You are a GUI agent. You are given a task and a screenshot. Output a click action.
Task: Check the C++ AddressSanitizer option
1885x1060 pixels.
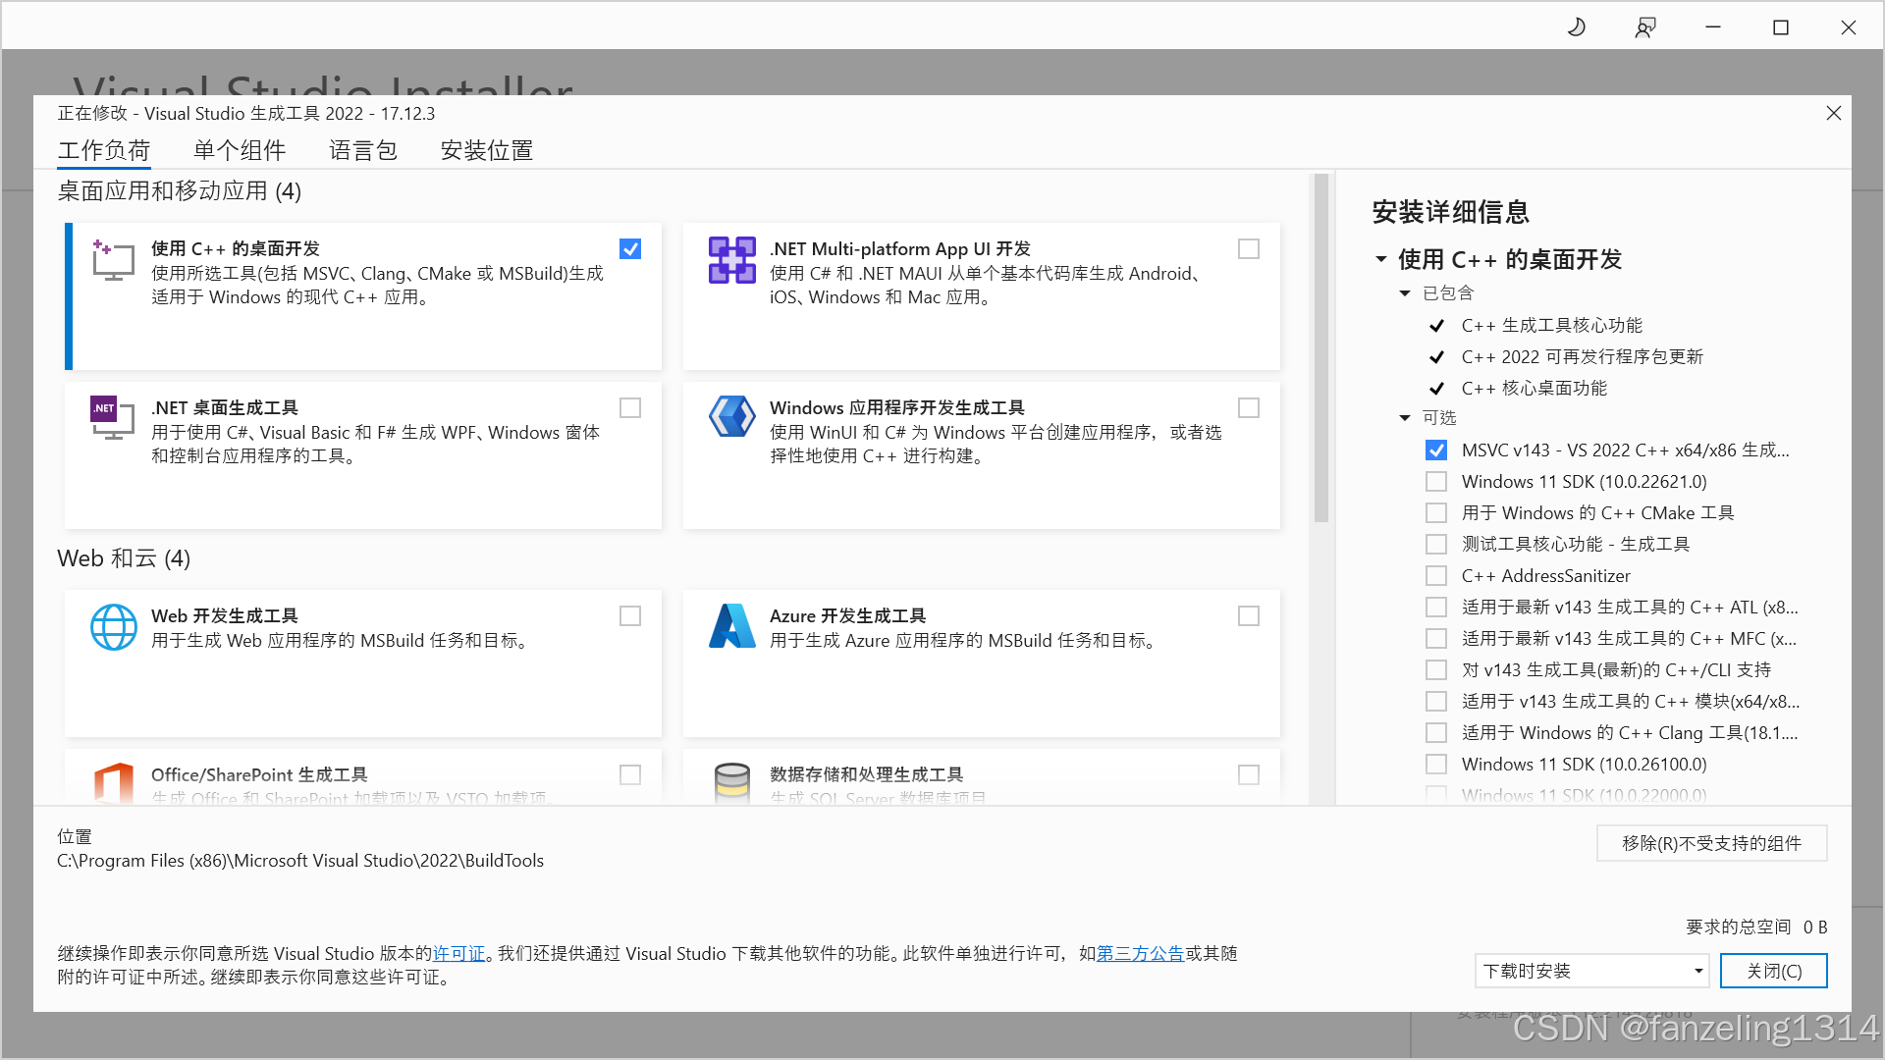click(x=1436, y=575)
